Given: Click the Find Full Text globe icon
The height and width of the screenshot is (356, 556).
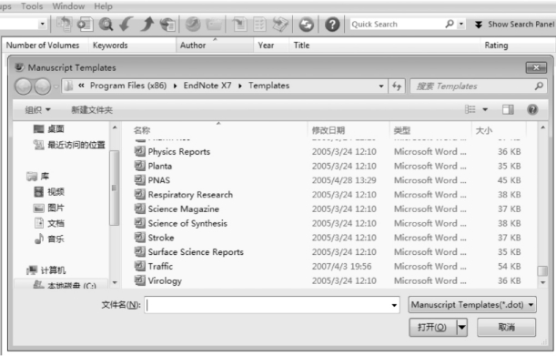Looking at the screenshot, I should pyautogui.click(x=167, y=25).
